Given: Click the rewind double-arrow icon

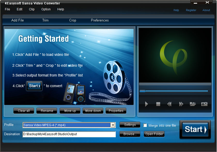Looking at the screenshot, I should pyautogui.click(x=169, y=104).
